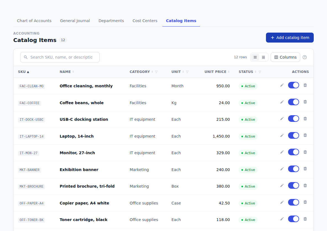The width and height of the screenshot is (327, 231).
Task: Sort the table by SKU column
Action: (x=23, y=72)
